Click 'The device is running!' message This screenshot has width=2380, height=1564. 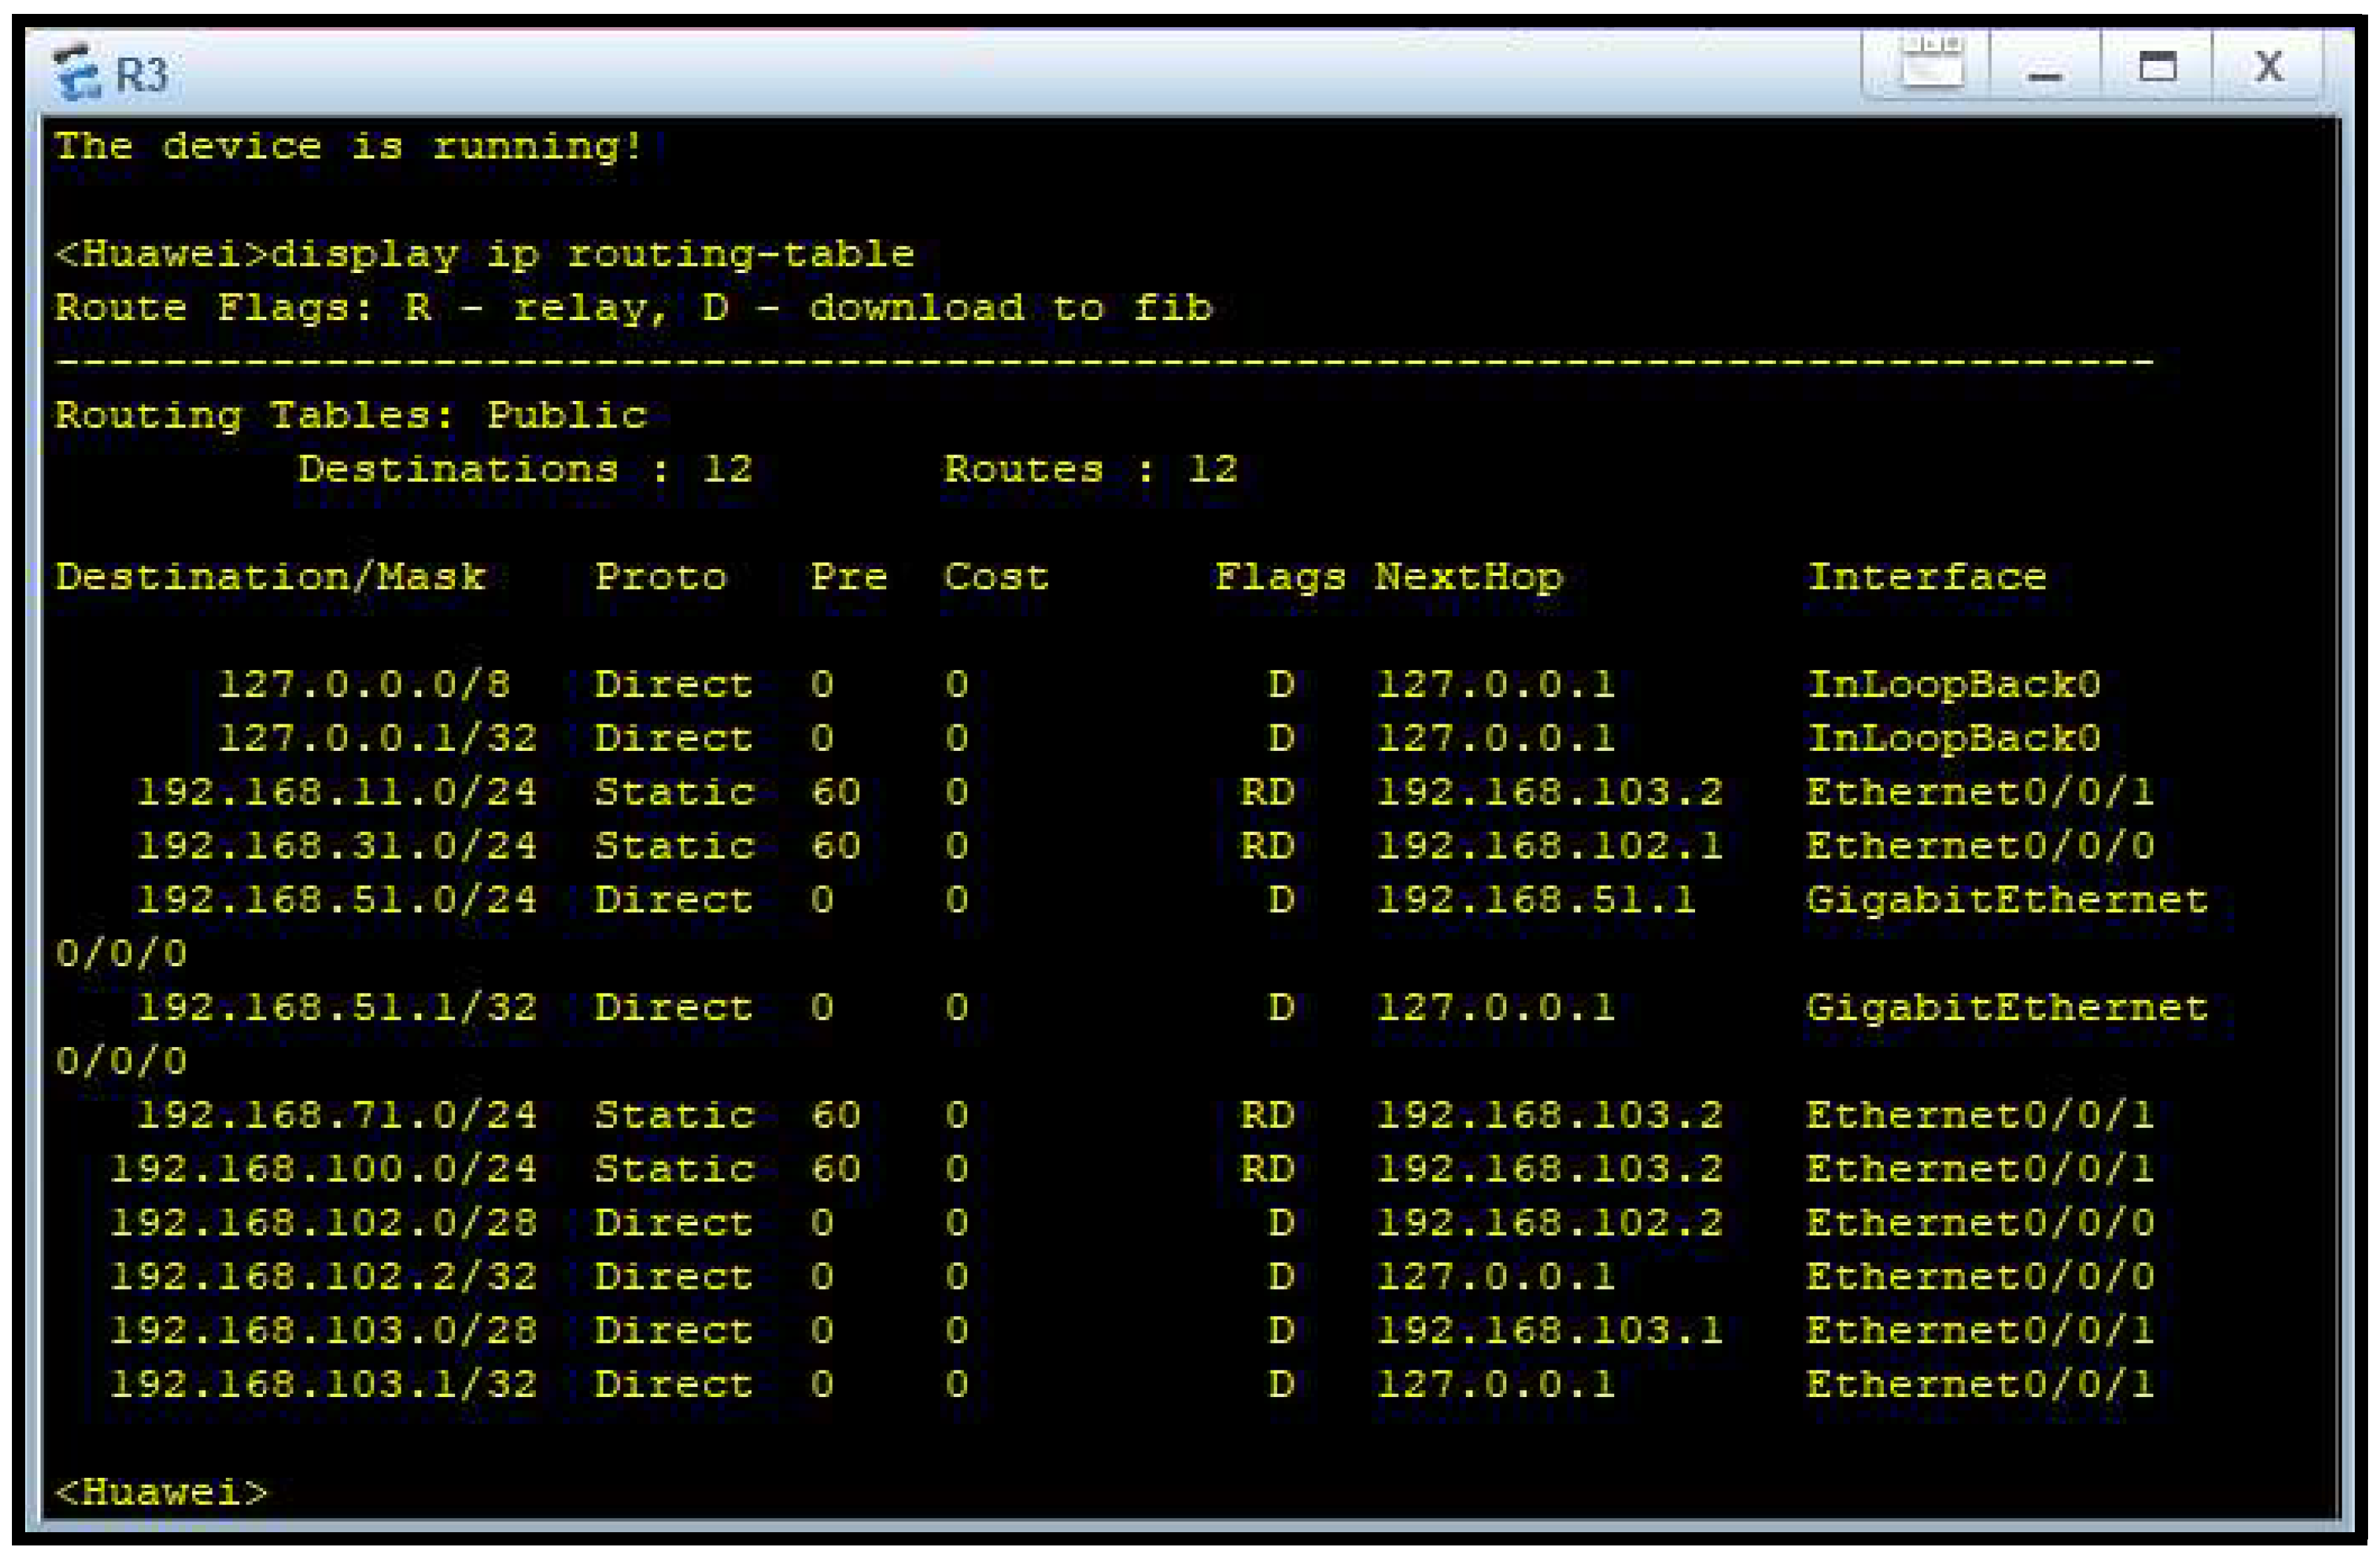click(x=348, y=146)
